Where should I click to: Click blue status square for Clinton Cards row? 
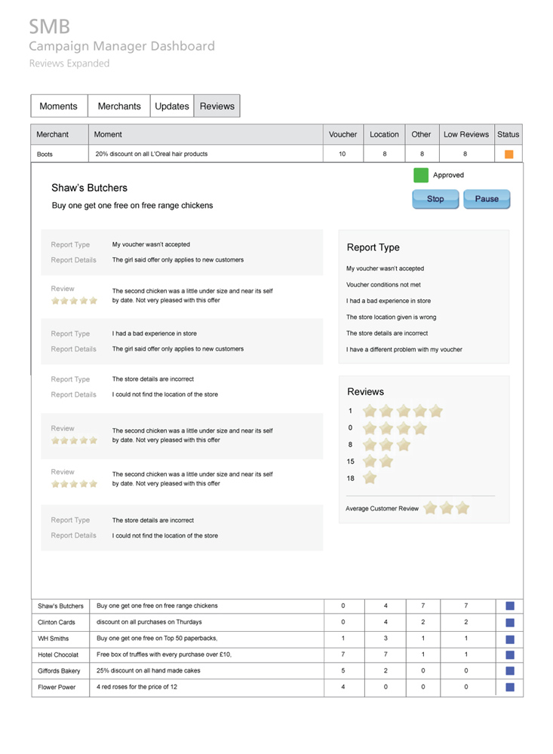[x=509, y=622]
